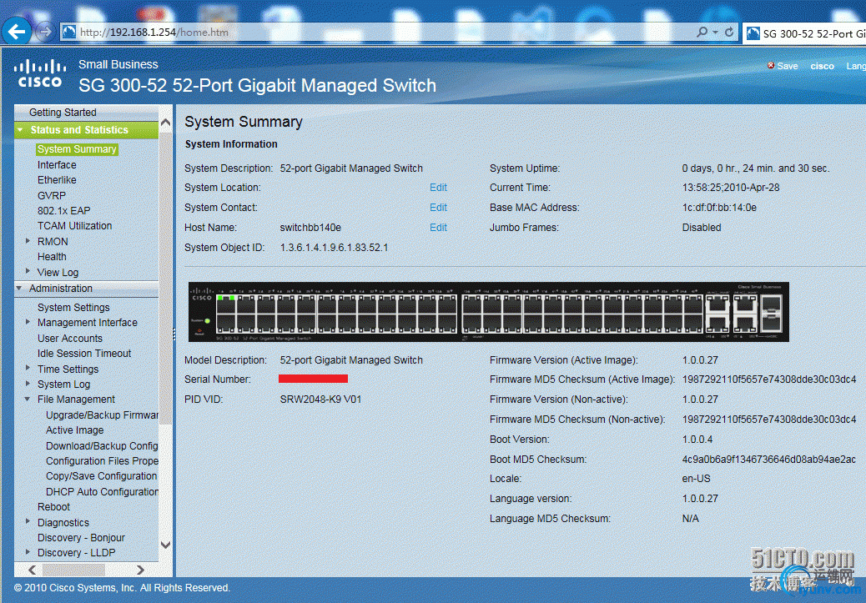Open User Accounts page

(x=69, y=338)
